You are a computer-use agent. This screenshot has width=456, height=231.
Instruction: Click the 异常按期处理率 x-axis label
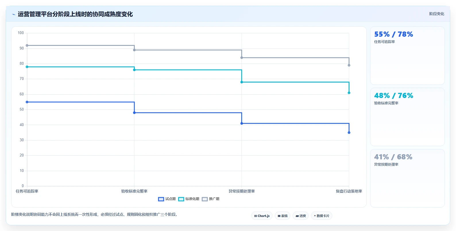coord(241,191)
